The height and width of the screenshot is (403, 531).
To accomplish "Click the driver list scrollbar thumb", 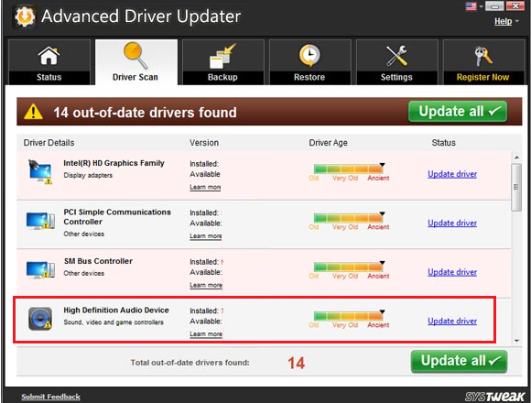I will [x=516, y=187].
